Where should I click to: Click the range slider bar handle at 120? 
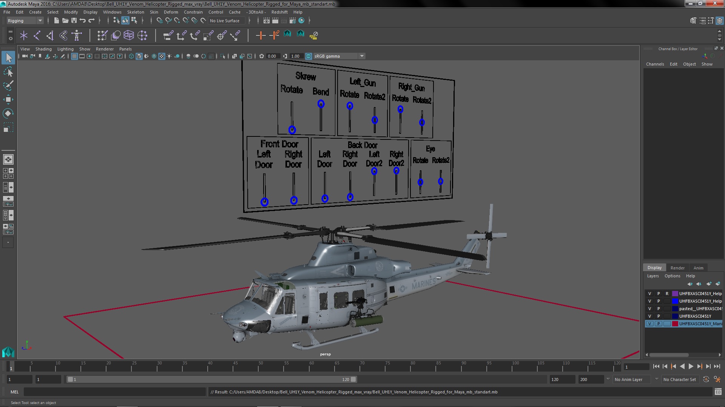353,379
